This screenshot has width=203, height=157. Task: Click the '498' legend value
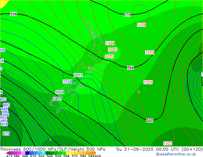click(25, 156)
